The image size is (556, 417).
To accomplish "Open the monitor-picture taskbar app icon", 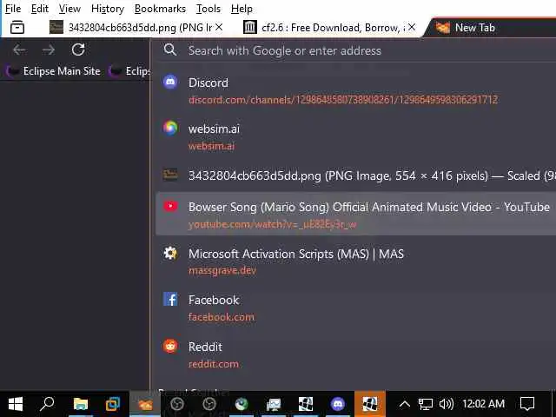I will point(274,404).
